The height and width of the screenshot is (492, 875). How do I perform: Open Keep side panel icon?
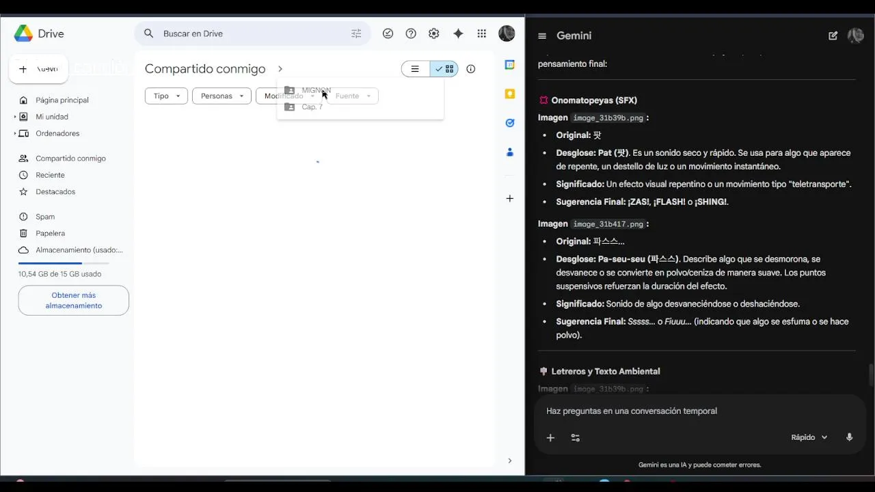click(509, 94)
